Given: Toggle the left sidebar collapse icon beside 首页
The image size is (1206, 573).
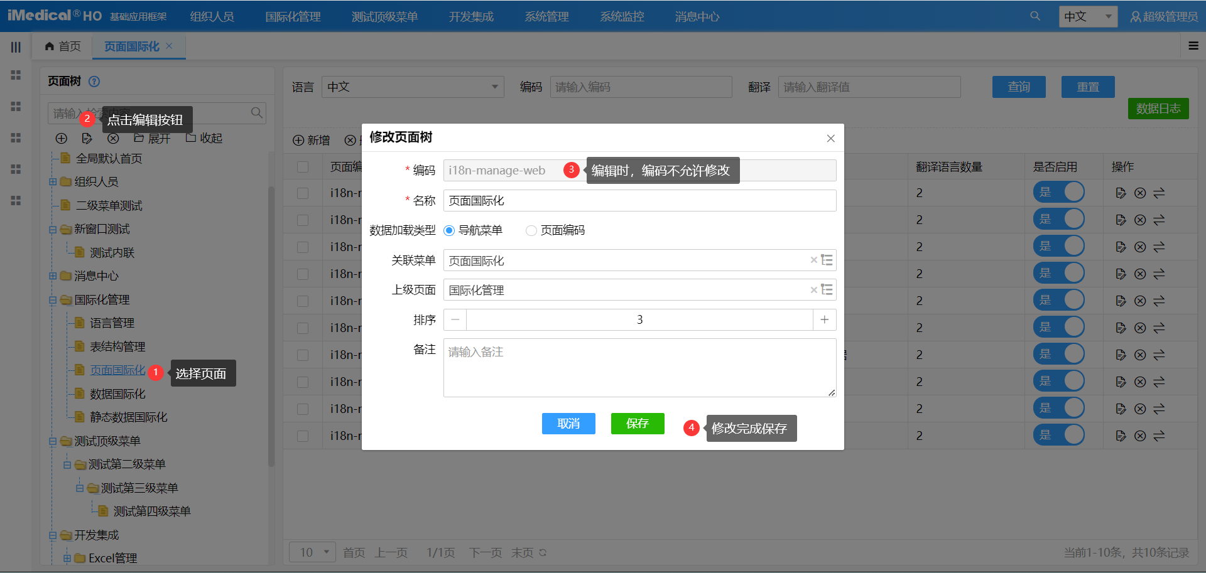Looking at the screenshot, I should click(16, 47).
